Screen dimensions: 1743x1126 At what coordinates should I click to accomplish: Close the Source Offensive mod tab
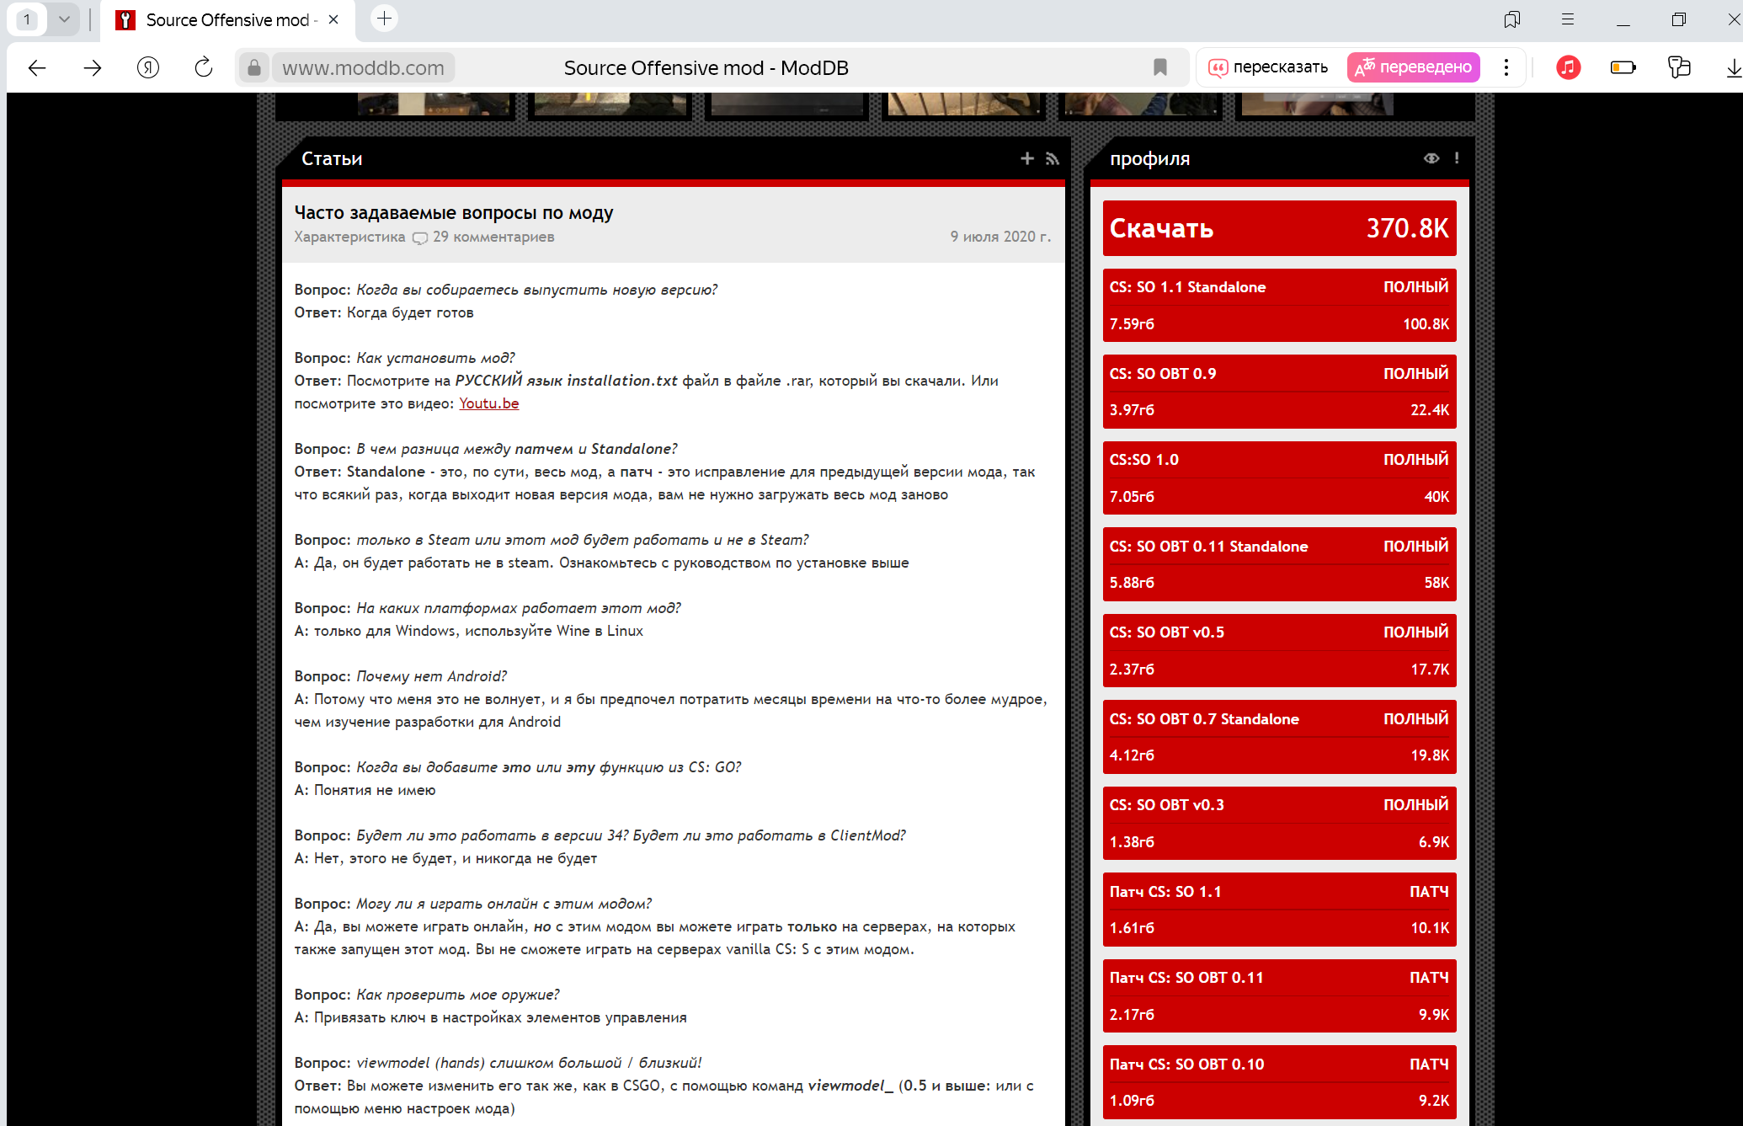(x=333, y=19)
